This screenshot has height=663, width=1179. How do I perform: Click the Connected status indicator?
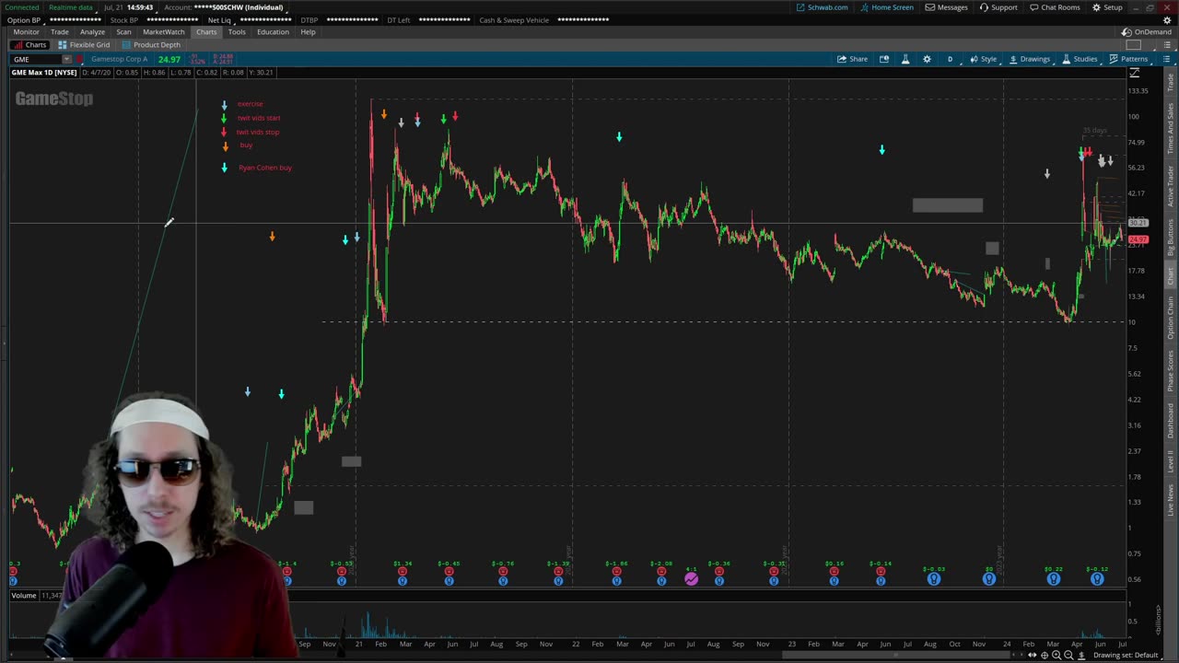[22, 7]
